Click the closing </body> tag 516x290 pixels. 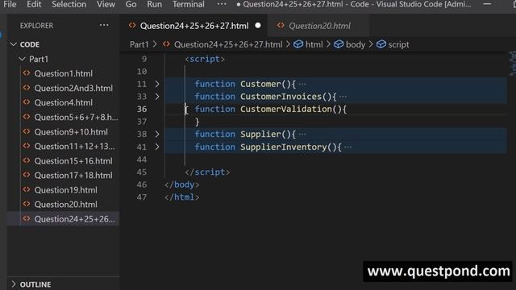pos(181,184)
